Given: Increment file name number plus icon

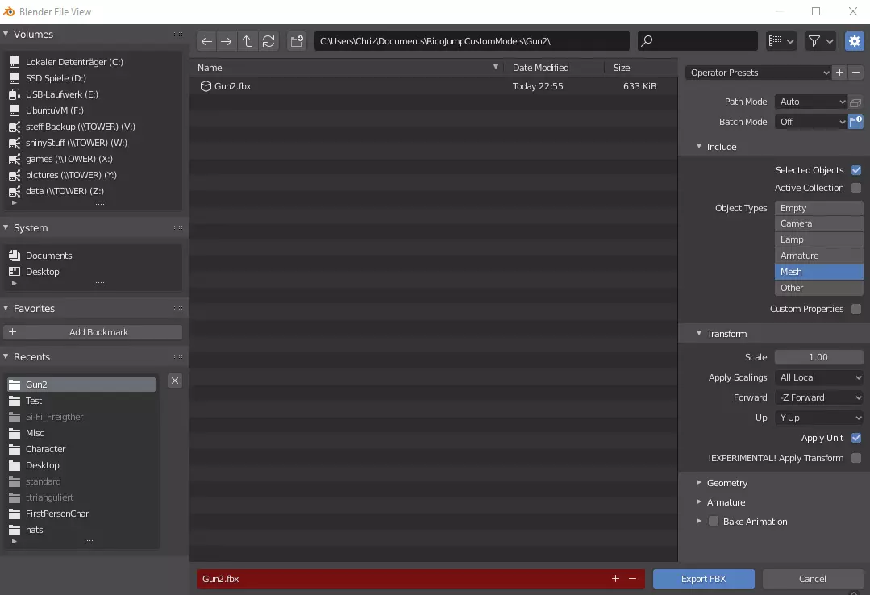Looking at the screenshot, I should [x=615, y=579].
